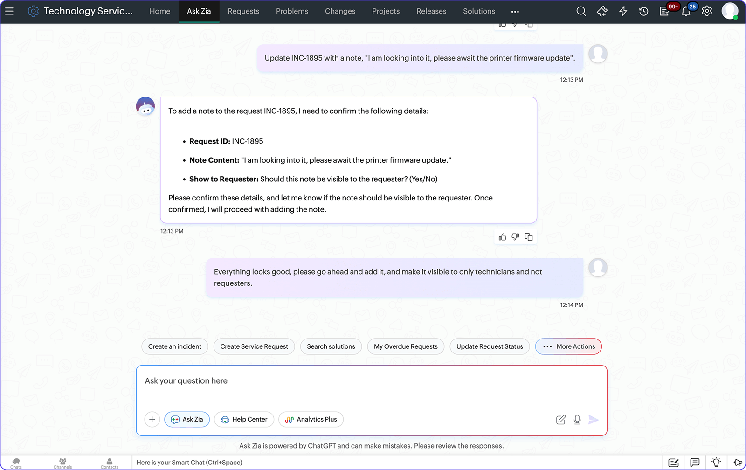This screenshot has height=470, width=746.
Task: Click the Create an incident button
Action: pos(174,346)
